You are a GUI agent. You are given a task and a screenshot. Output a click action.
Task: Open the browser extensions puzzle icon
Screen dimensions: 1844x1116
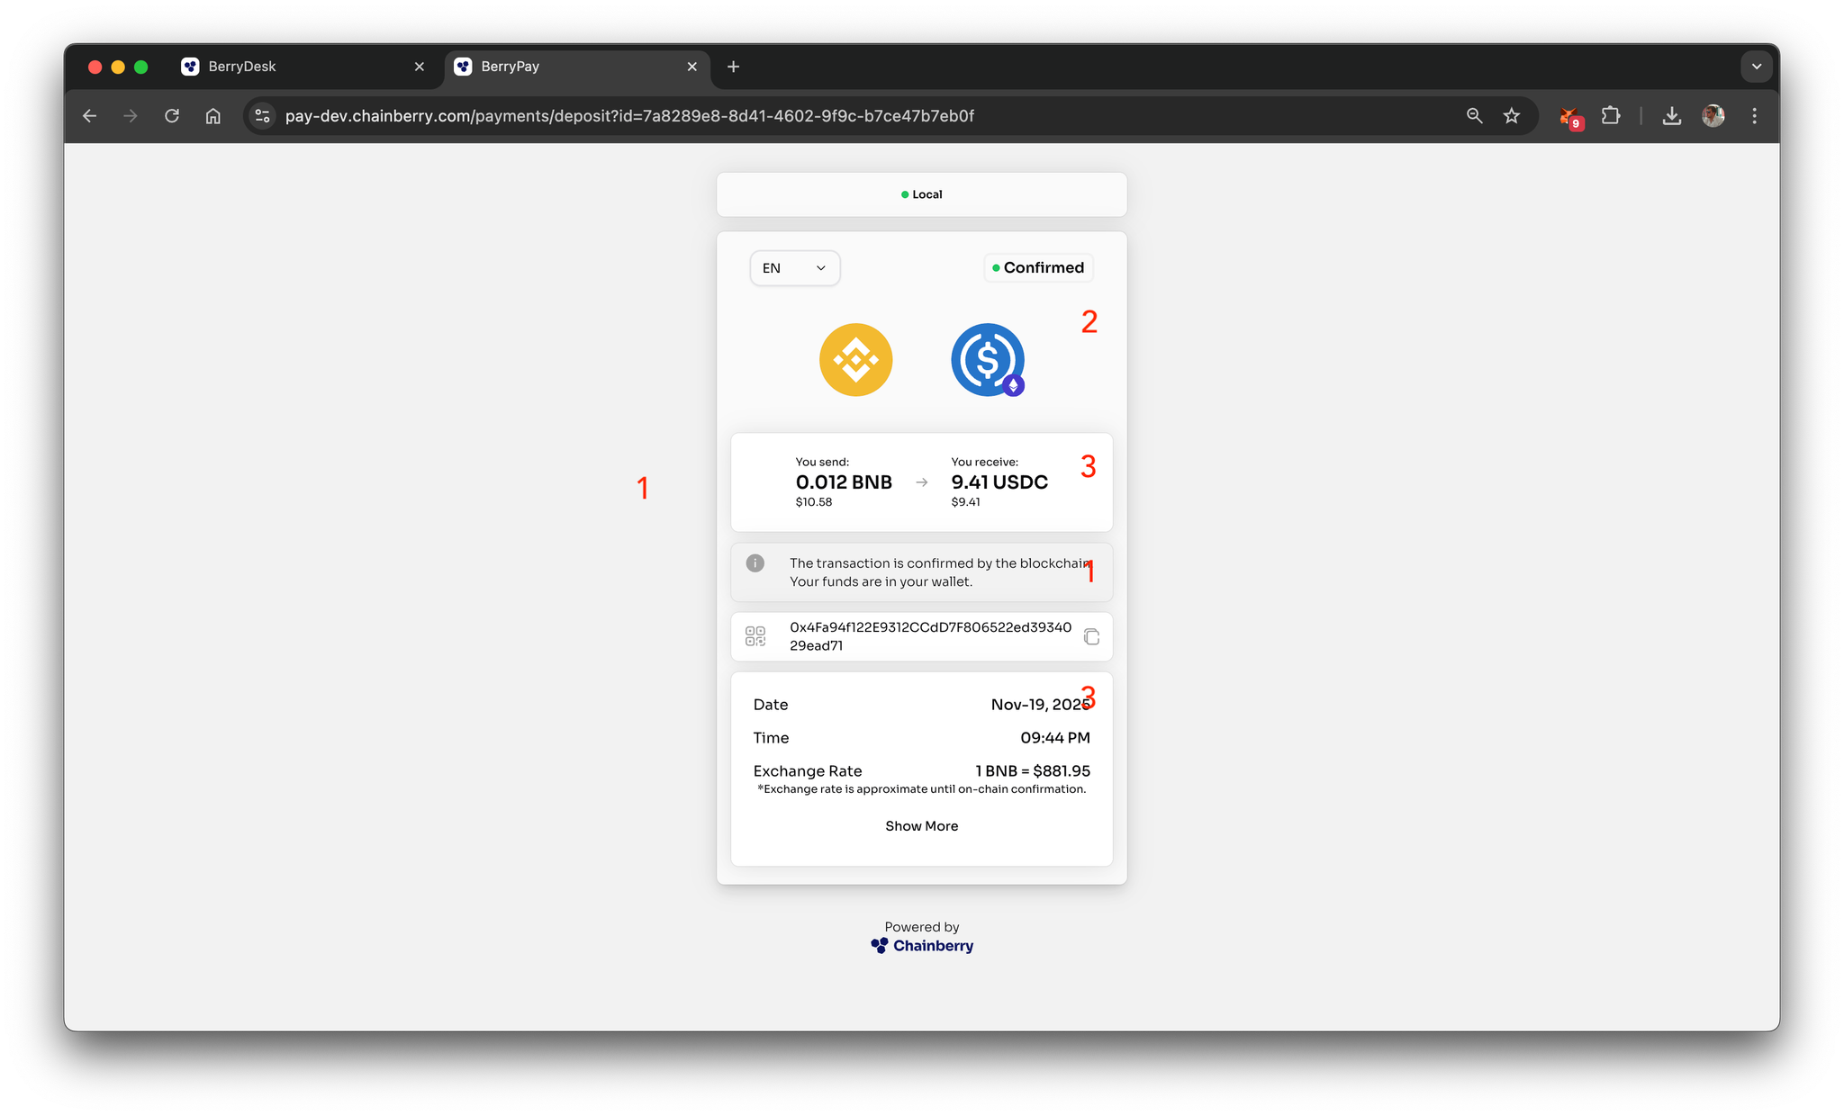click(x=1611, y=116)
